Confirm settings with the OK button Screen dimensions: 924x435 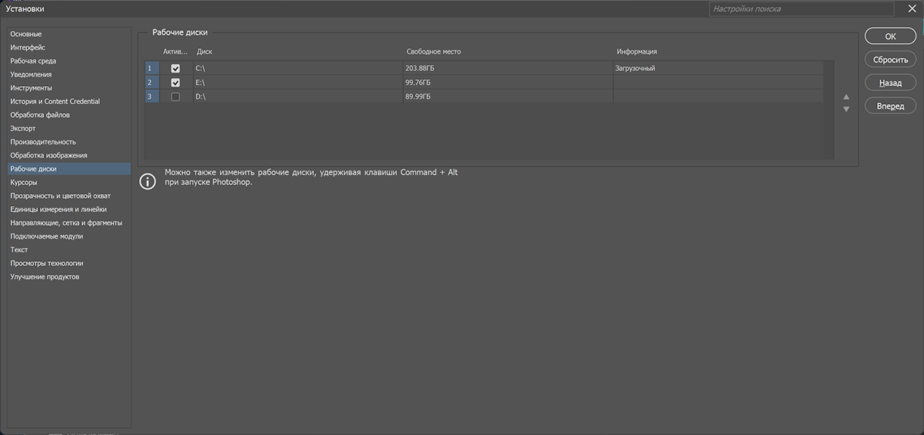(x=890, y=36)
